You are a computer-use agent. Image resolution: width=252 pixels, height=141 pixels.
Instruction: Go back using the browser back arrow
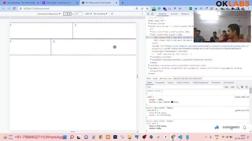pyautogui.click(x=4, y=9)
